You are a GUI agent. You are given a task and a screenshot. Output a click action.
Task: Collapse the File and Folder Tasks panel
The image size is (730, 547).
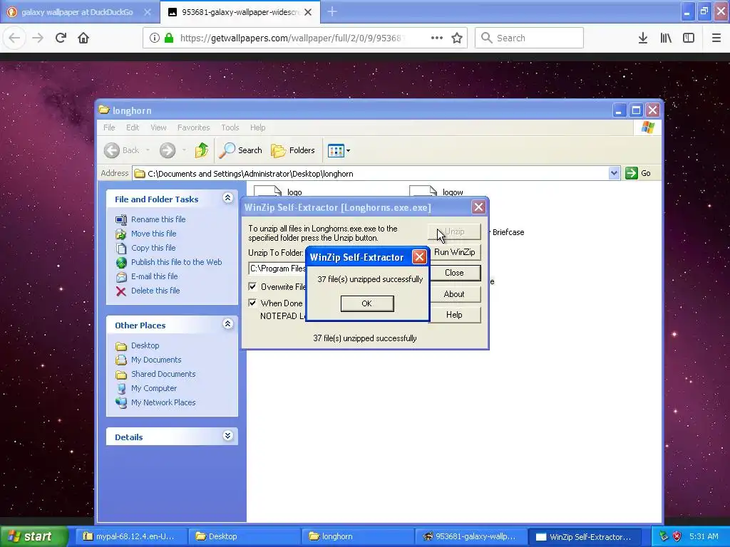pos(227,198)
